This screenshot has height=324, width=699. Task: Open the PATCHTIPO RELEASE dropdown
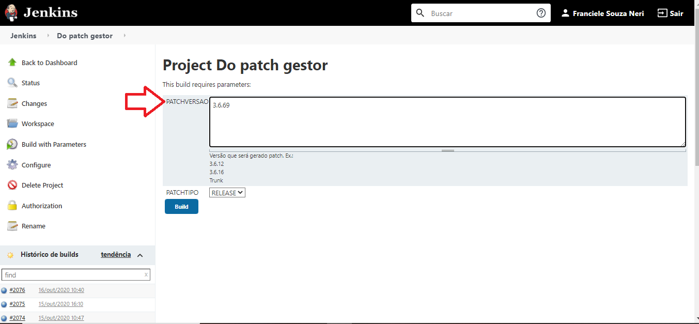[x=227, y=193]
